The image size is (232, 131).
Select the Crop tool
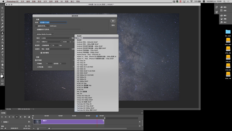(x=2, y=21)
